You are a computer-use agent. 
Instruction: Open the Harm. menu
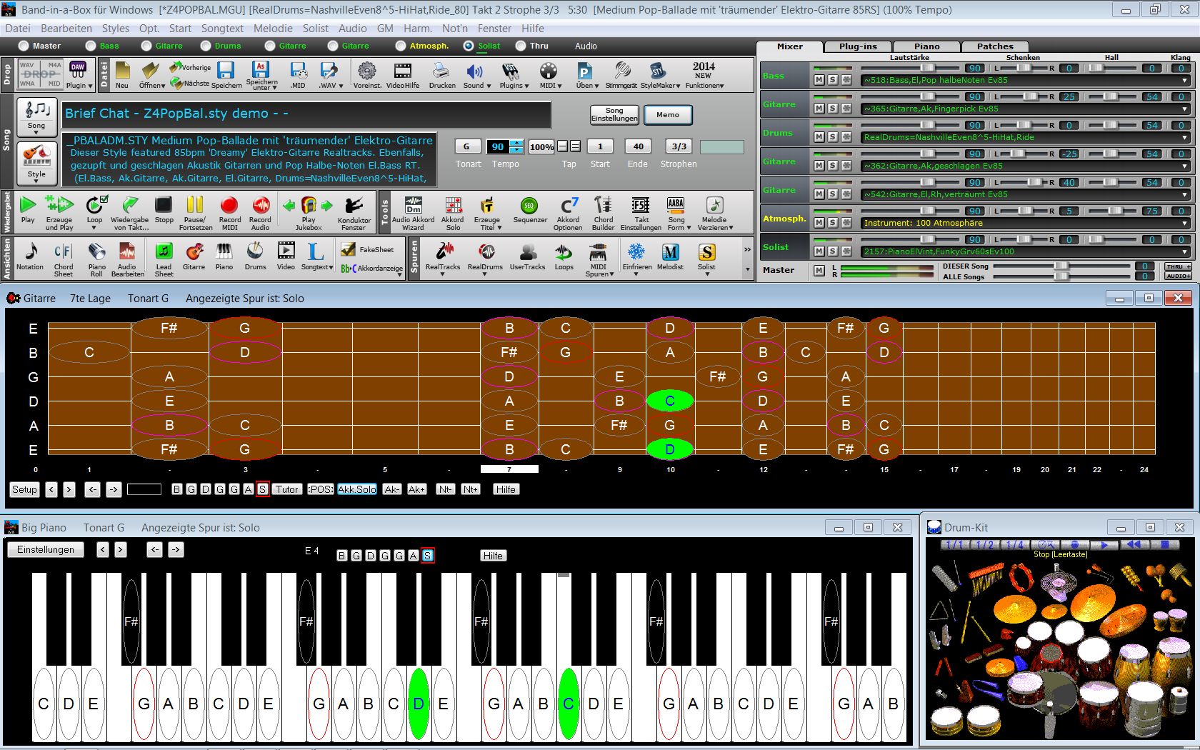coord(418,29)
